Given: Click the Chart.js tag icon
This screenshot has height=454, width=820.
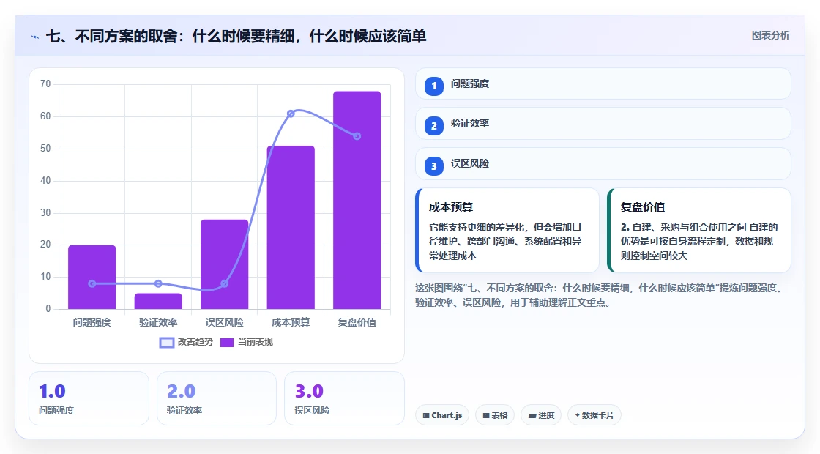Looking at the screenshot, I should [x=425, y=415].
